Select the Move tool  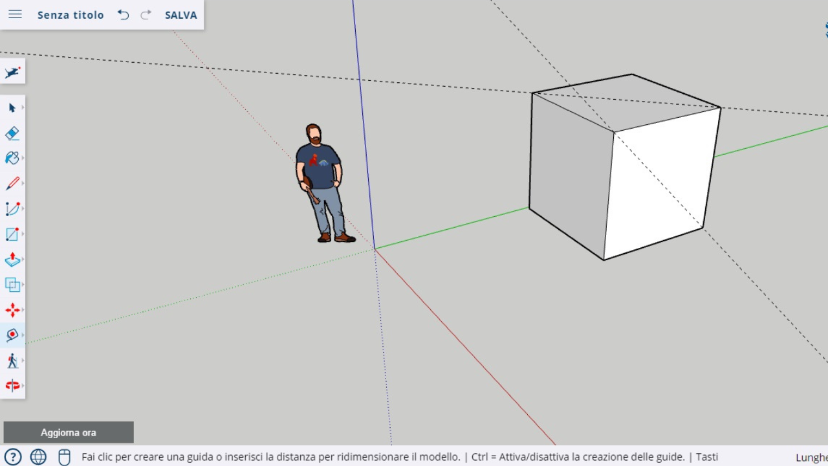tap(12, 310)
